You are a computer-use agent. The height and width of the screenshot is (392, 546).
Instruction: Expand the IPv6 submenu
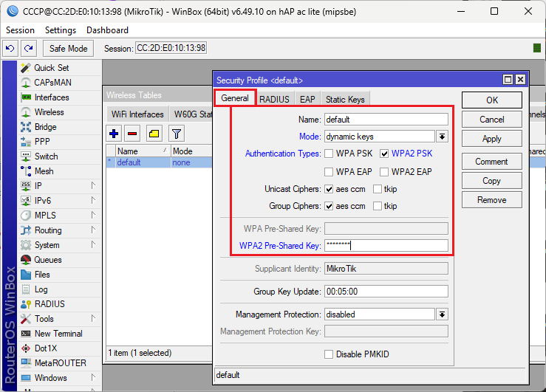click(x=93, y=200)
